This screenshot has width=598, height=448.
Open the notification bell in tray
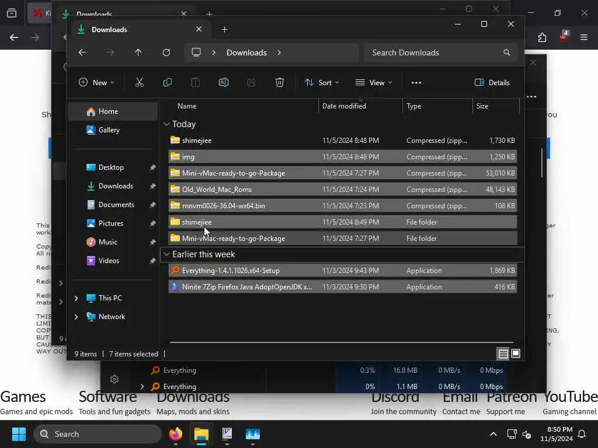582,434
